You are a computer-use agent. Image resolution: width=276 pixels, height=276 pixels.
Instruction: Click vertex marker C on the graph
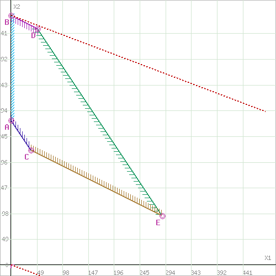31,151
